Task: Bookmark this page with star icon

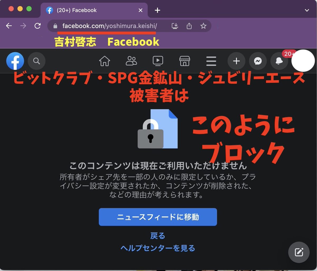Action: [203, 26]
